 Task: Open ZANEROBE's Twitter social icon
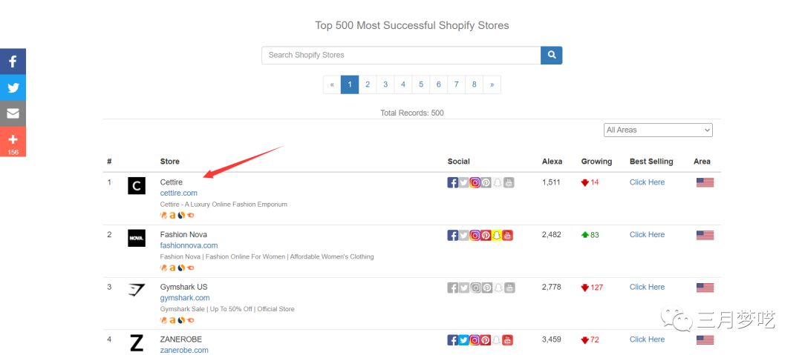(x=464, y=340)
